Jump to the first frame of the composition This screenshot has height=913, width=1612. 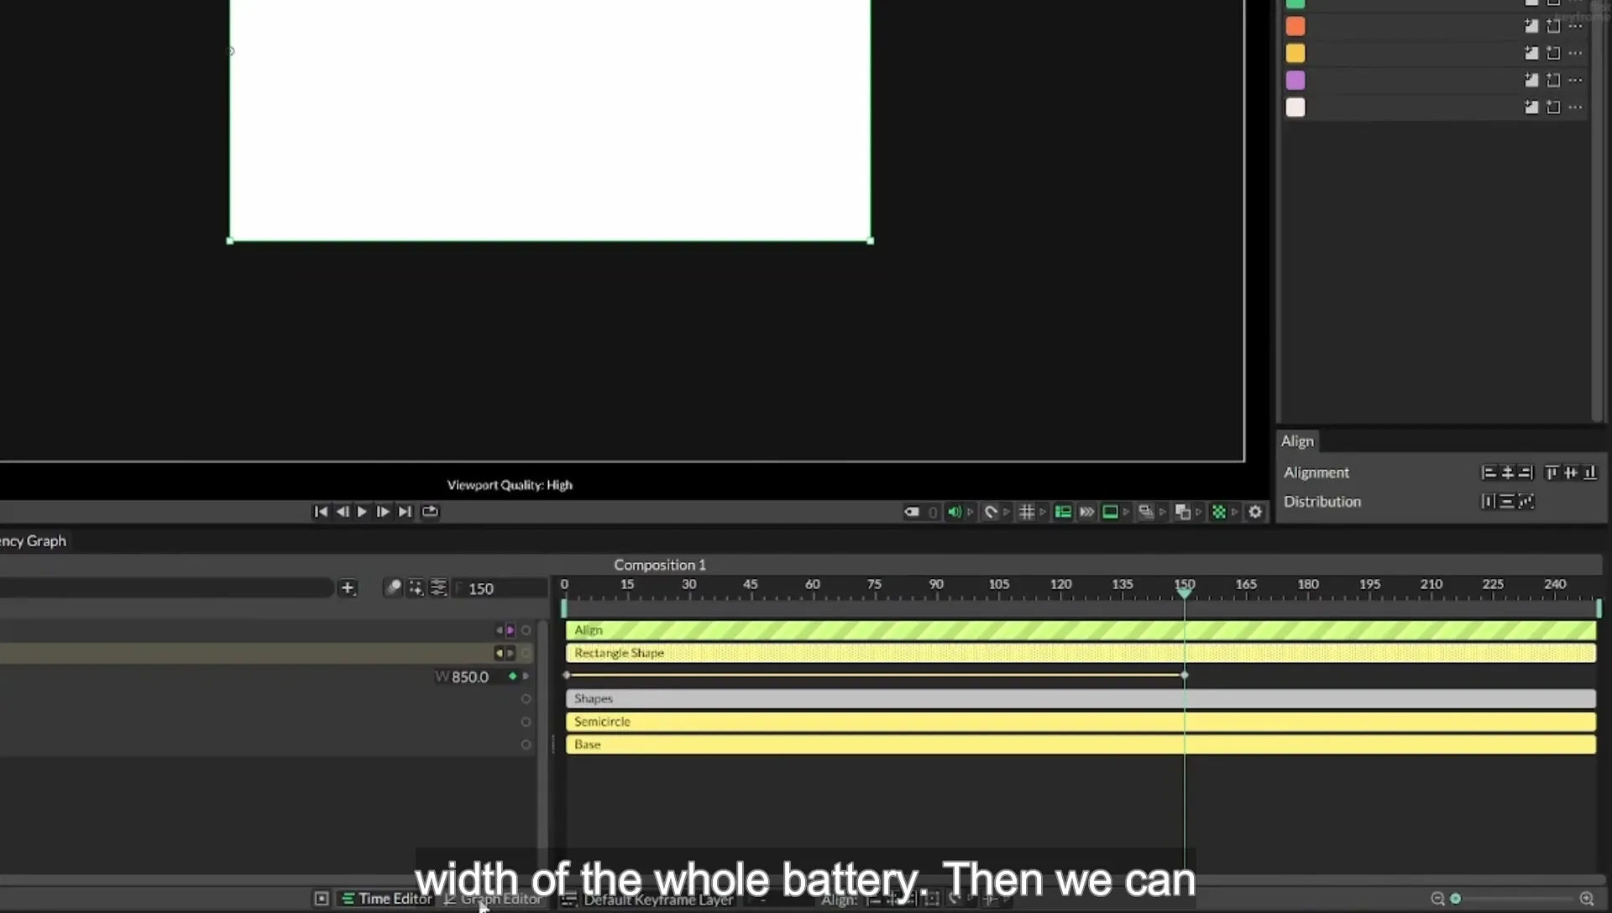321,512
